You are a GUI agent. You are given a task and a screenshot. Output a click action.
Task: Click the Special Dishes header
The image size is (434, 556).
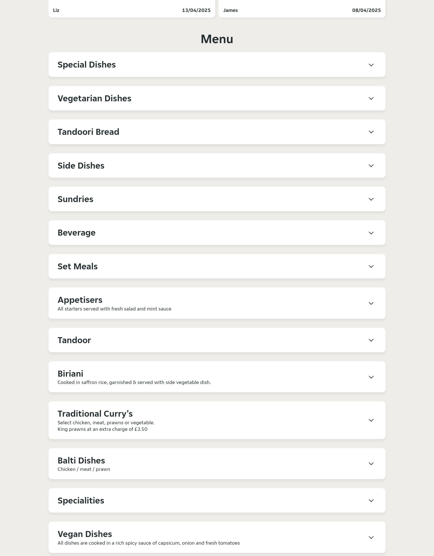(x=87, y=65)
